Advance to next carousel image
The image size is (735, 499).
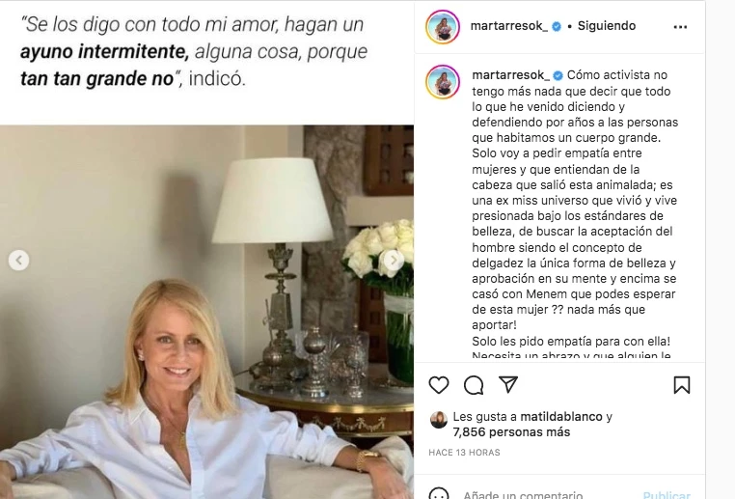[x=394, y=260]
